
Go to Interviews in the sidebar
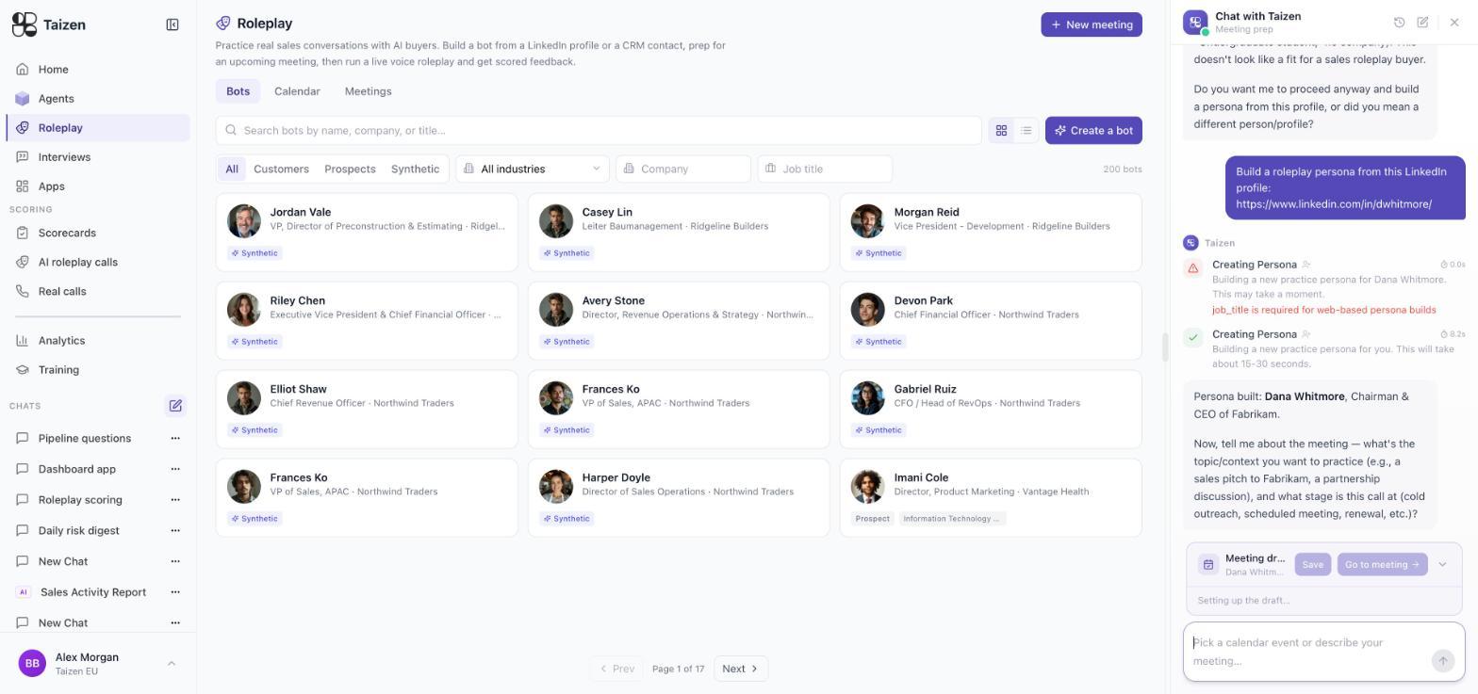pyautogui.click(x=98, y=156)
